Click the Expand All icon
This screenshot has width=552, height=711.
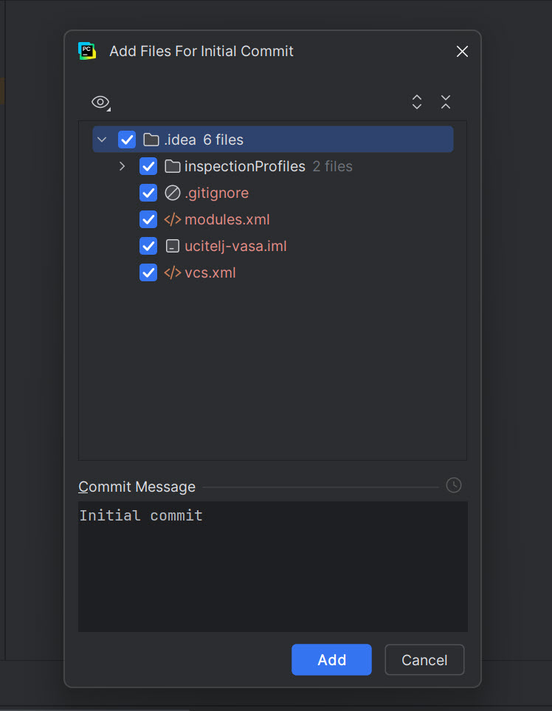coord(417,102)
